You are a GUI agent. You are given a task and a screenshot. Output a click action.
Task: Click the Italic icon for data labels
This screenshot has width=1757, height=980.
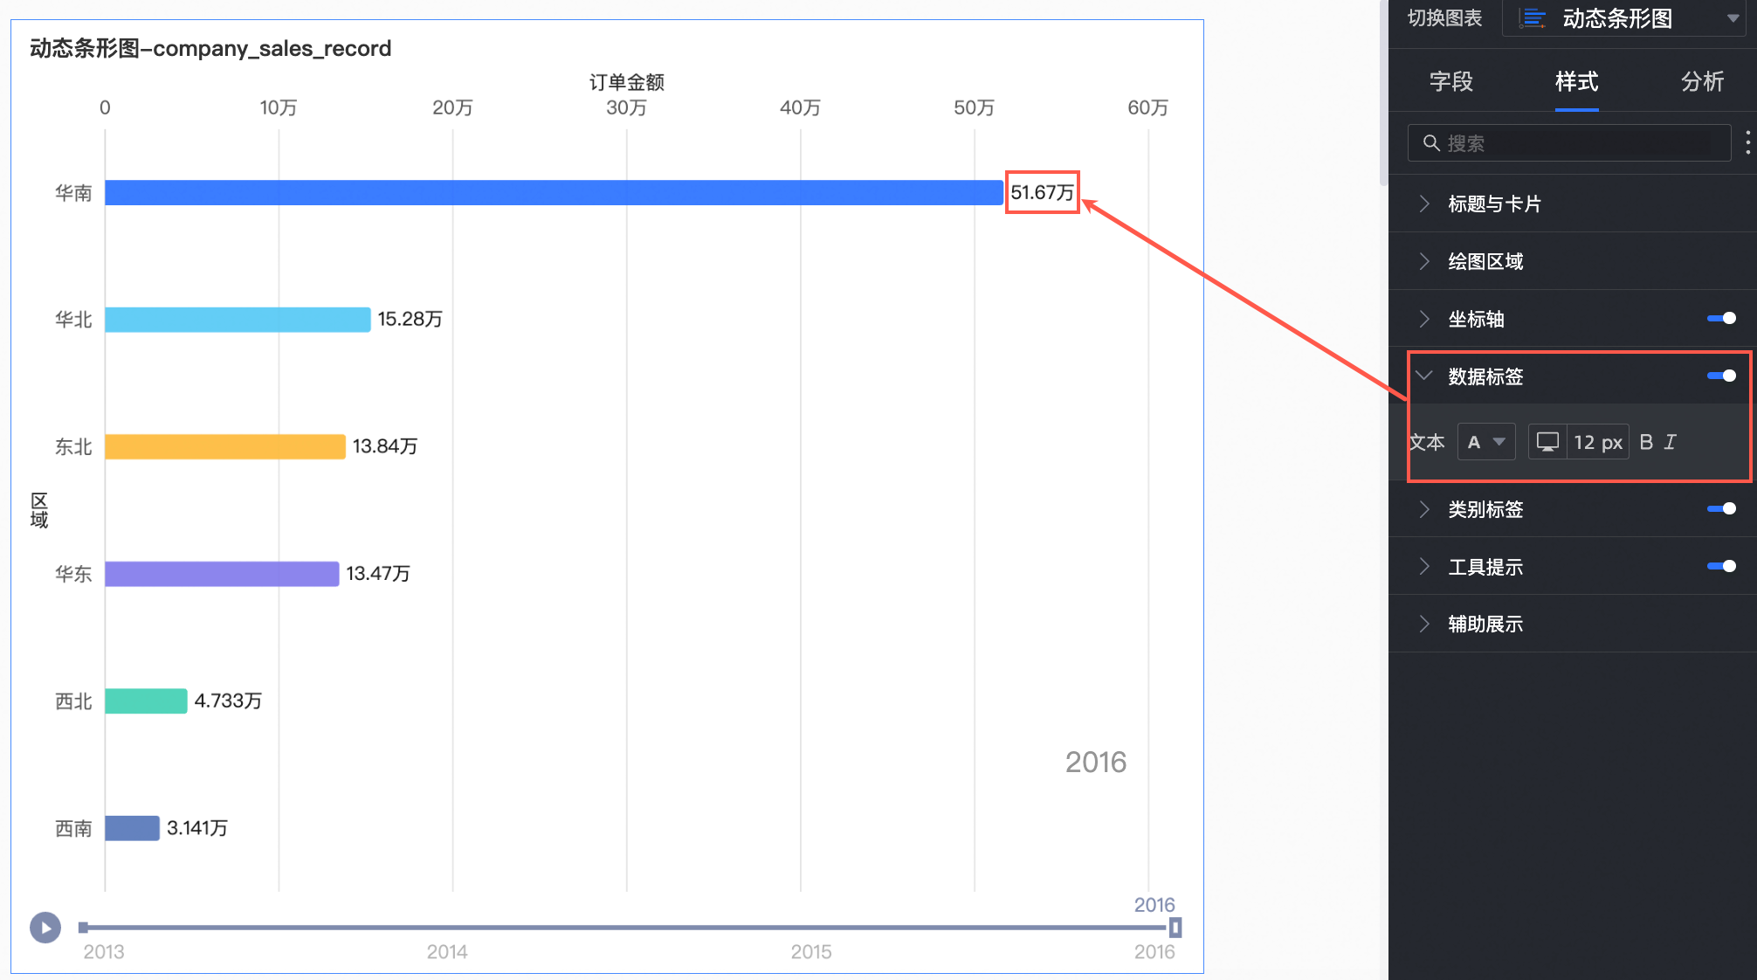point(1670,442)
